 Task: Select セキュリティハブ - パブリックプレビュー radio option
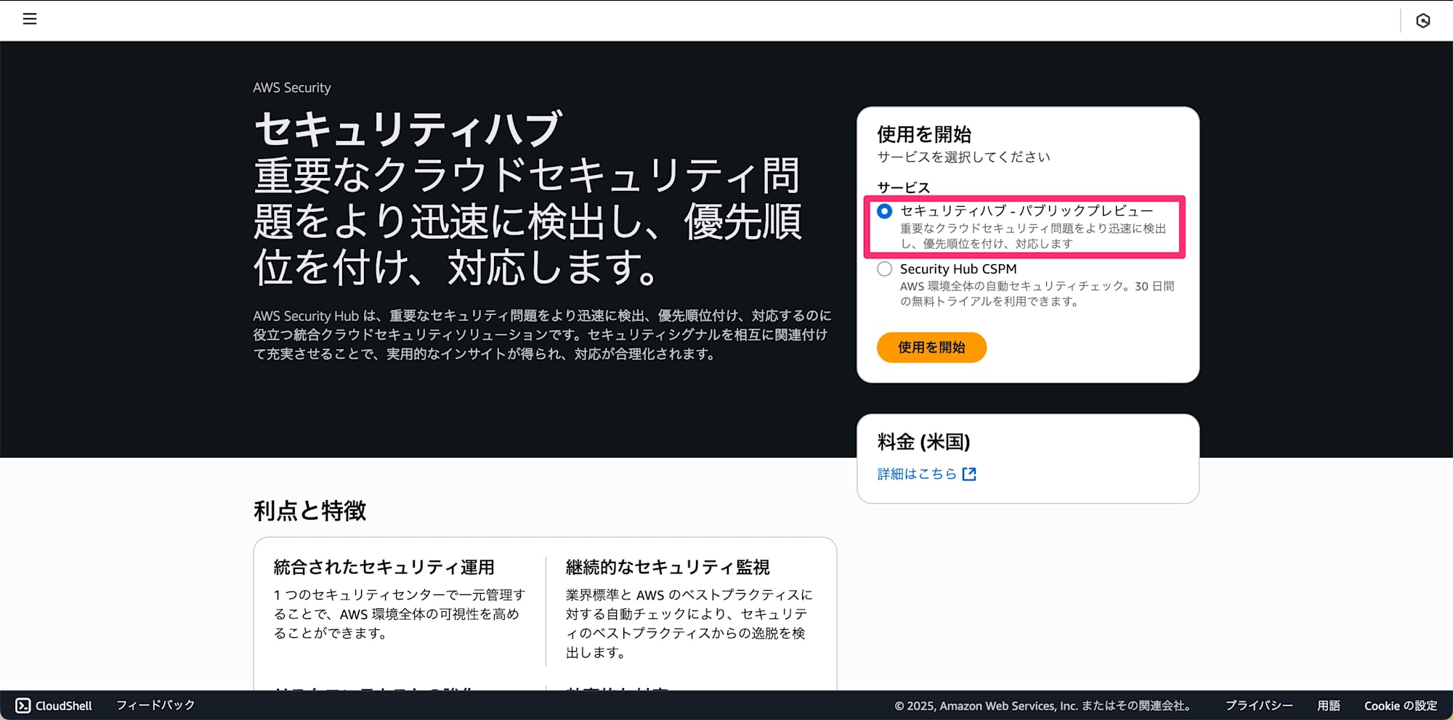[884, 211]
